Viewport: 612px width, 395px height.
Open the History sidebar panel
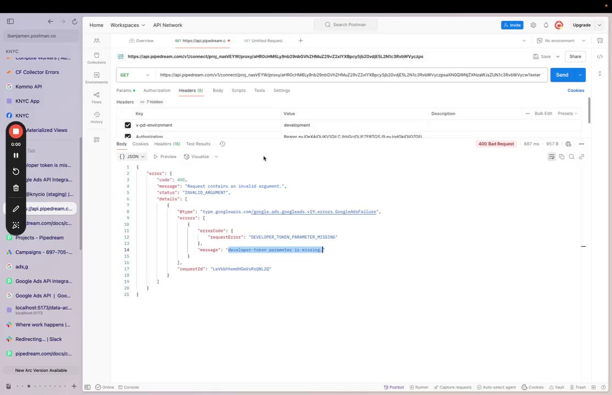[96, 117]
